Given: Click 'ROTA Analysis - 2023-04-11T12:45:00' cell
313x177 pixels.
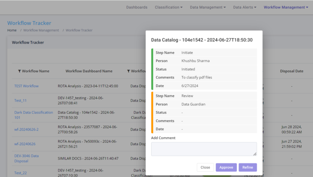Looking at the screenshot, I should pyautogui.click(x=88, y=86).
